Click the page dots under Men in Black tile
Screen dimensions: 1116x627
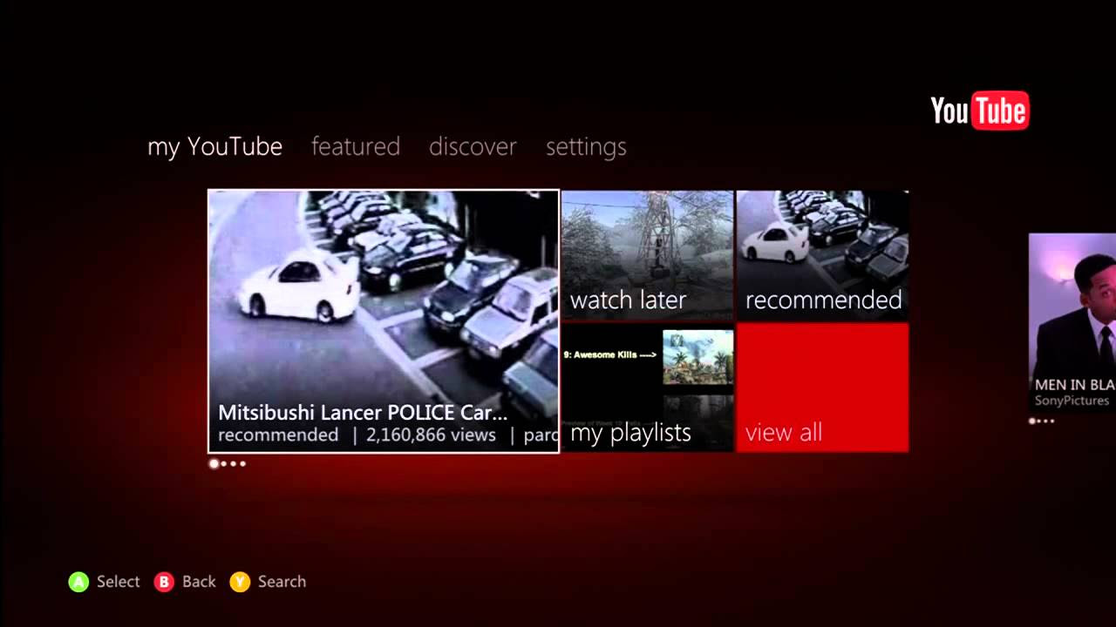point(1042,421)
